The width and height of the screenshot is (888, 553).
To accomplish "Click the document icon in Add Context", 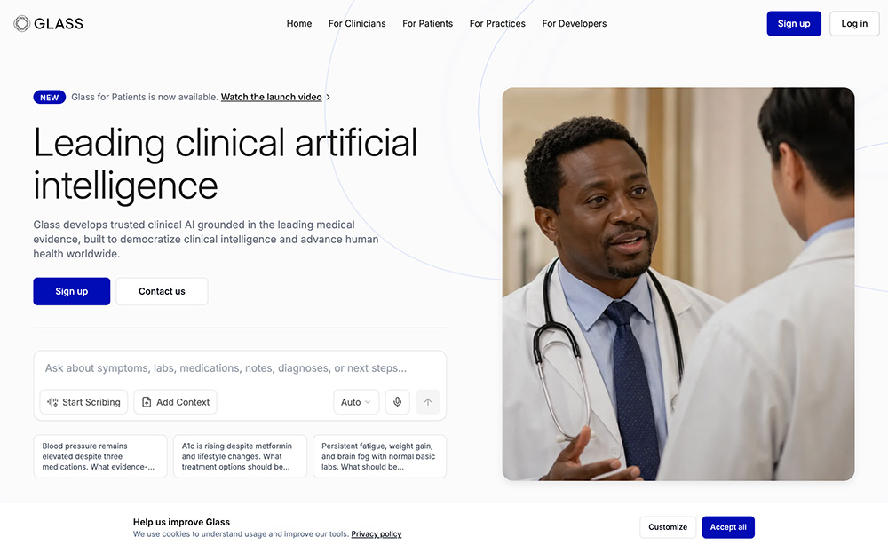I will tap(147, 402).
